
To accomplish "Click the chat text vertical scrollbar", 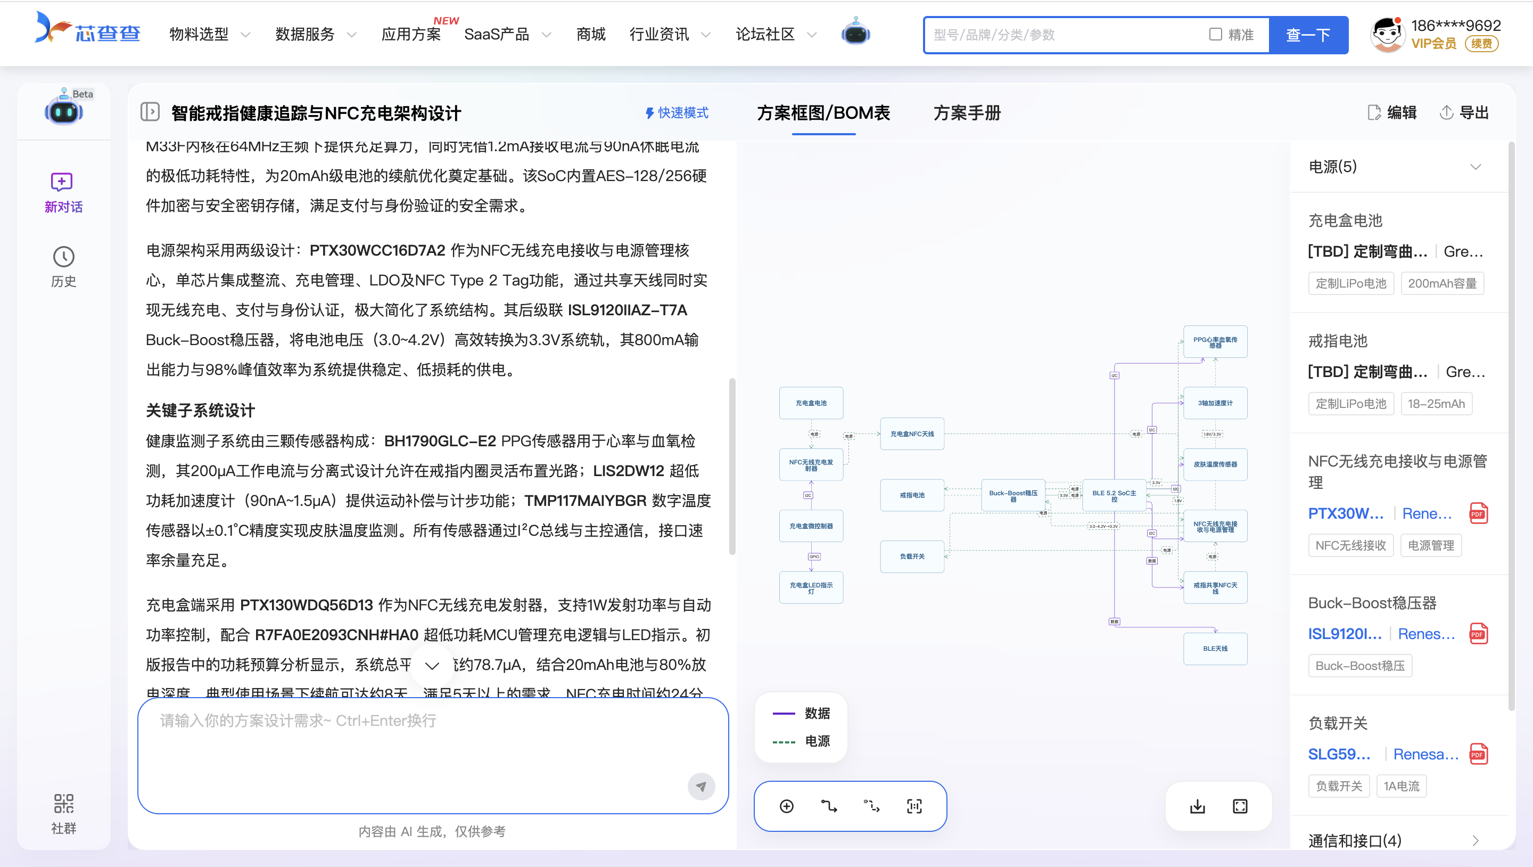I will point(732,466).
